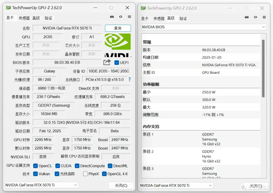Toggle the OpenGL 4.6 checkbox
This screenshot has height=193, width=273.
point(104,174)
